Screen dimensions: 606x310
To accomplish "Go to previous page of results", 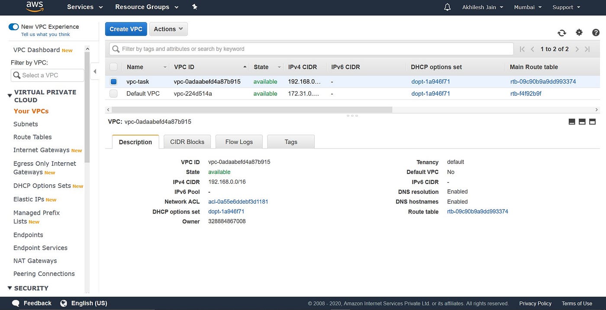I will point(532,49).
